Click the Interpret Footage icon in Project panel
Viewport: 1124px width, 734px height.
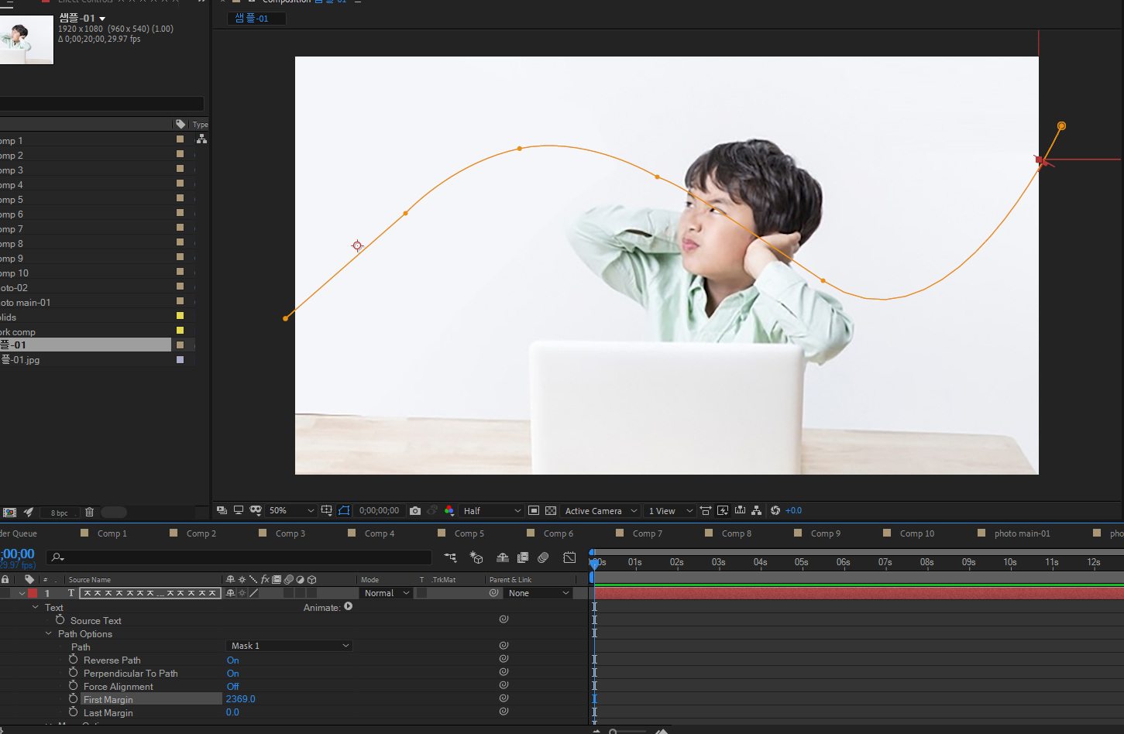9,513
